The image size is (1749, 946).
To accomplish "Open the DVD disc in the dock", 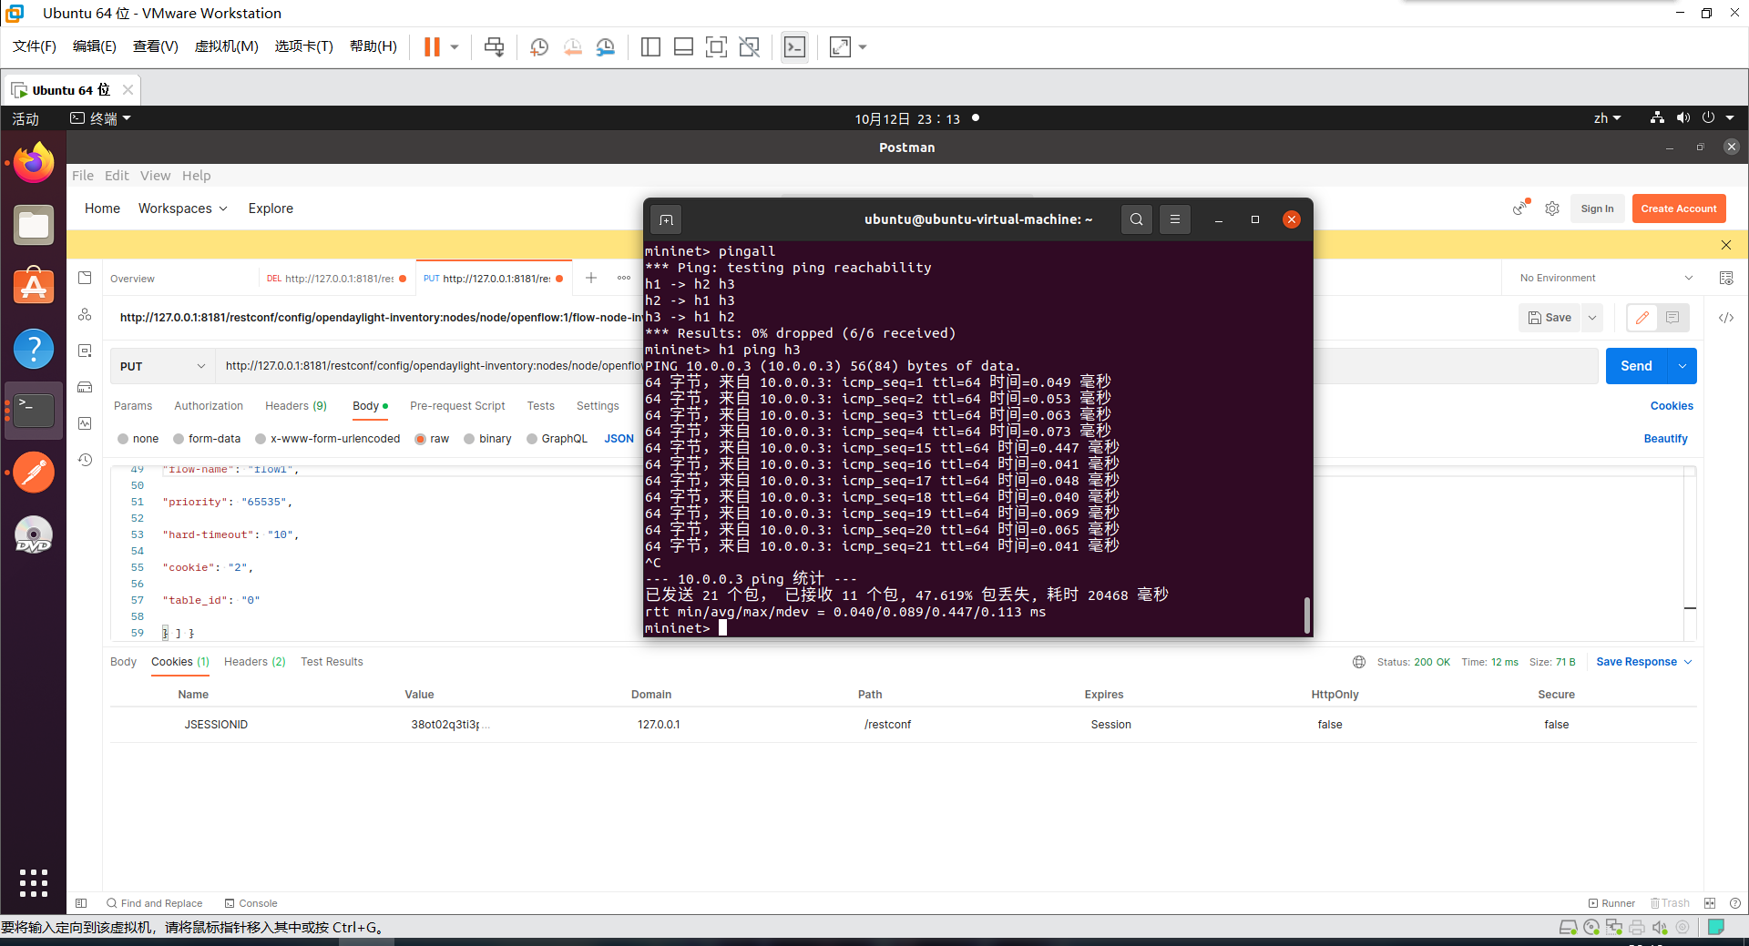I will [34, 534].
